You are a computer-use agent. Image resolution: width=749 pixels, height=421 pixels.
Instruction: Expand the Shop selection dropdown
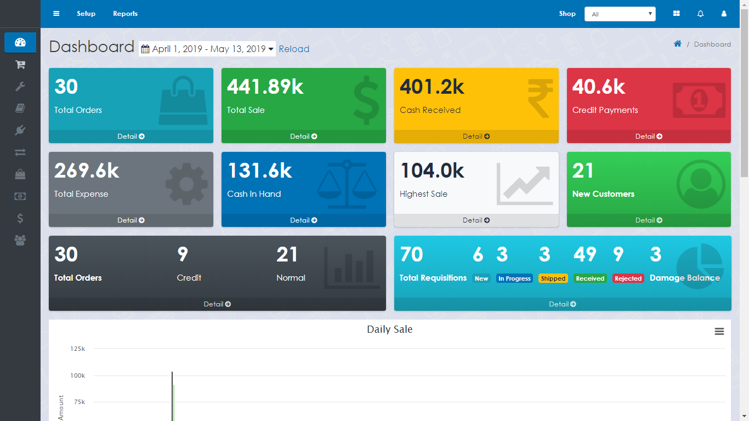tap(620, 14)
